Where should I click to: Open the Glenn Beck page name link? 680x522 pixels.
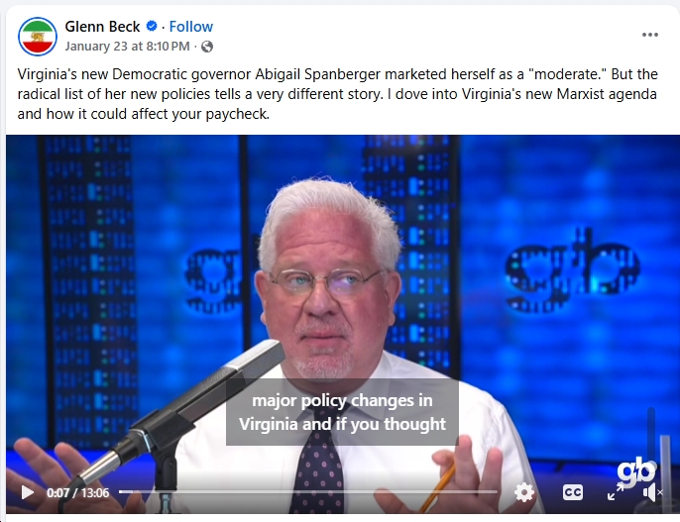click(x=102, y=27)
